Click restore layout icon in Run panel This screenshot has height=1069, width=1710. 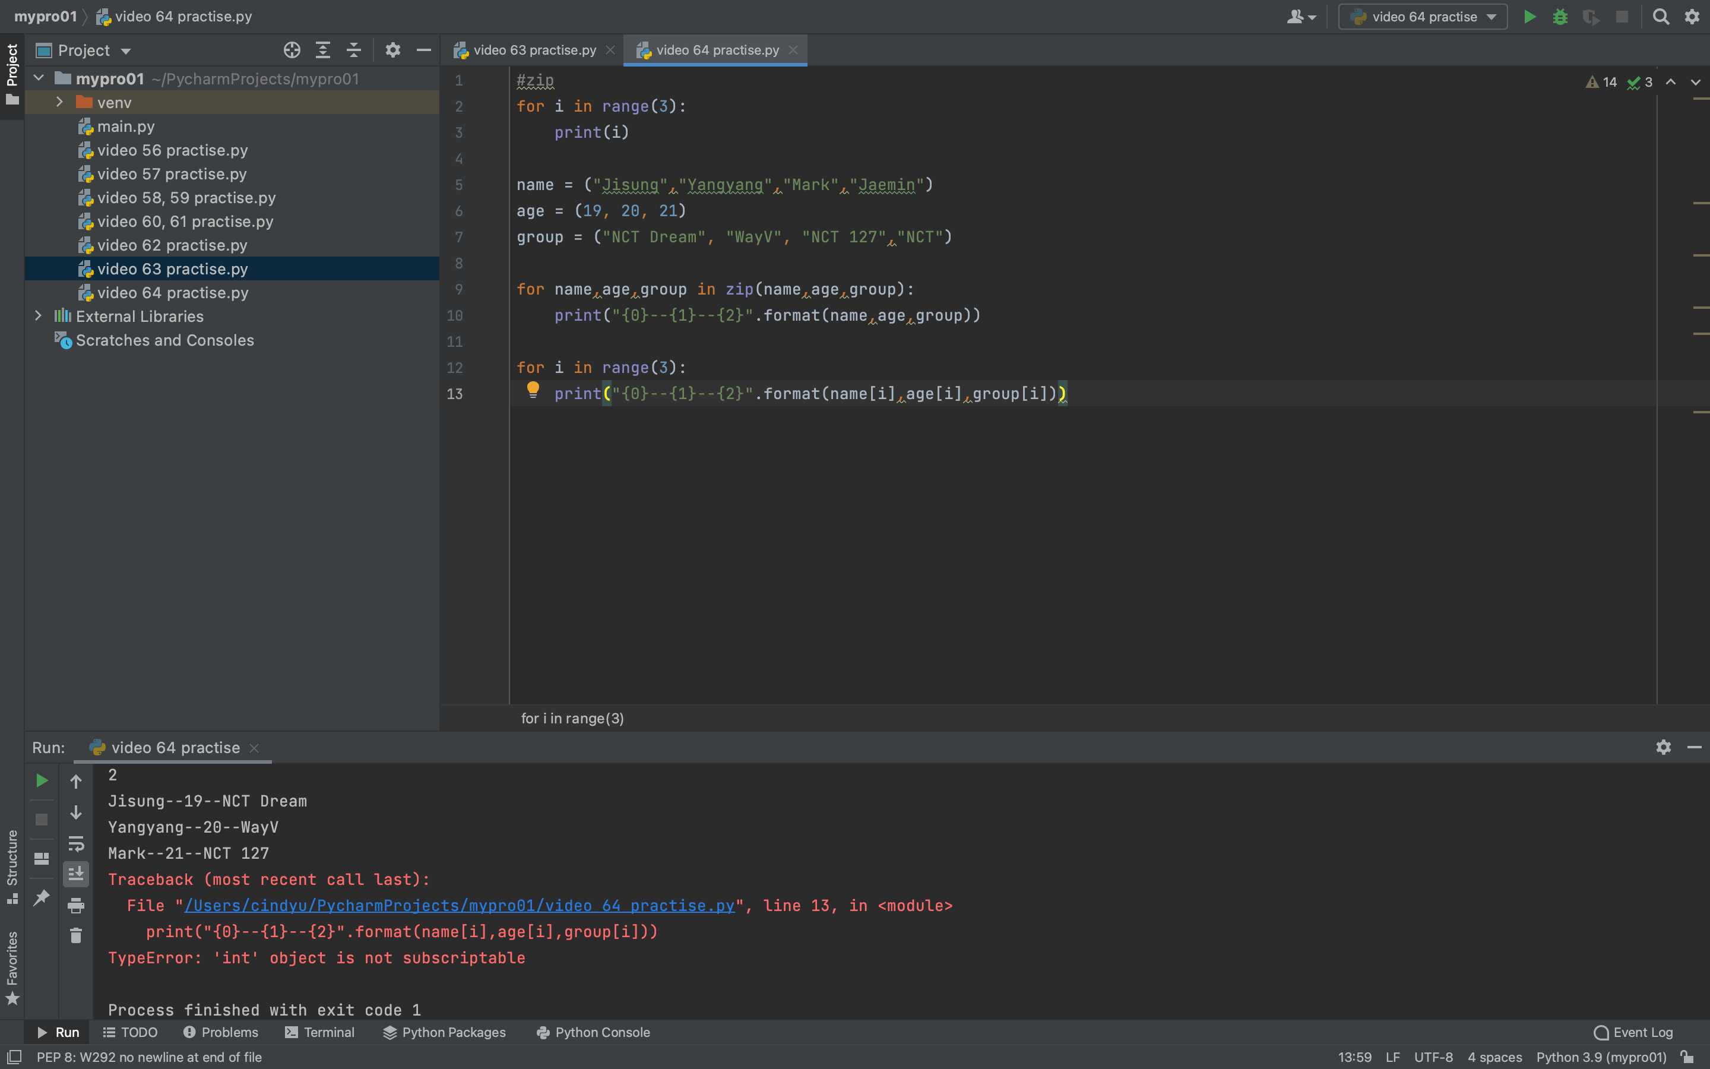pos(42,858)
